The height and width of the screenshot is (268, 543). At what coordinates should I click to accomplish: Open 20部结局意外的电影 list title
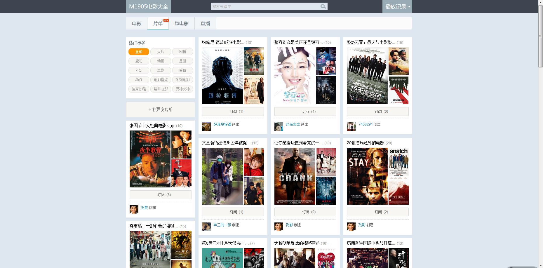point(365,143)
